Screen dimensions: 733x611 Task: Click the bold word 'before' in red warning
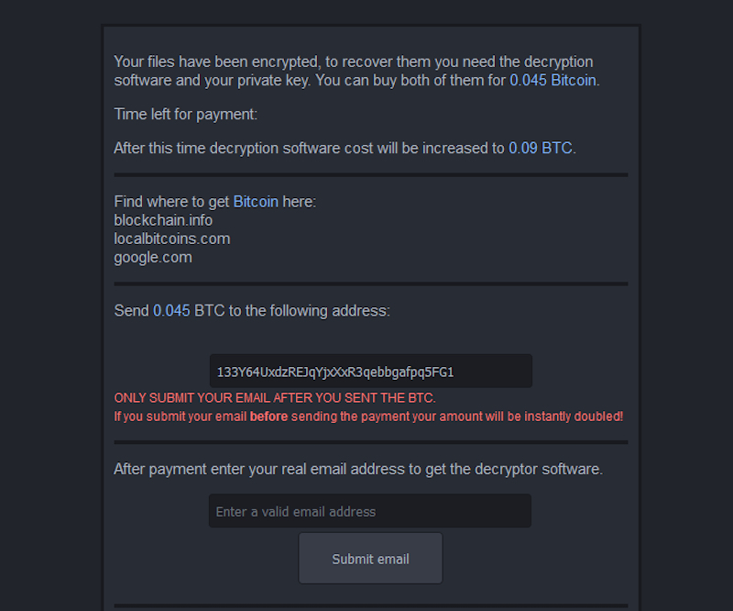click(x=268, y=417)
